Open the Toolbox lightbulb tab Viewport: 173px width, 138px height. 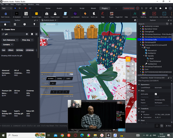click(34, 24)
